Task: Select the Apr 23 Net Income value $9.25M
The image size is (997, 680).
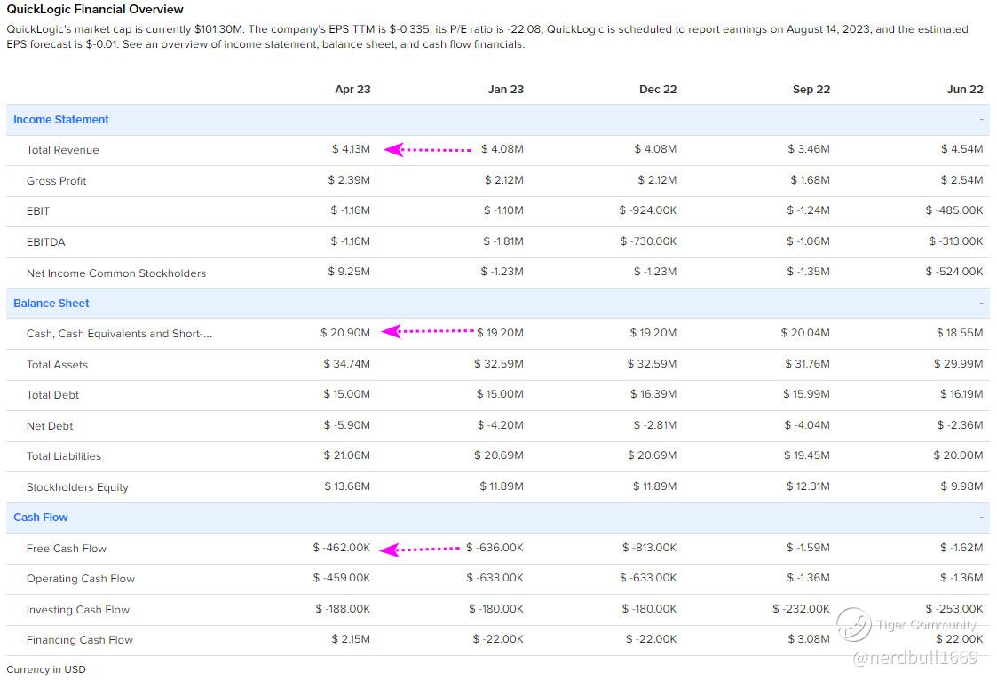Action: 349,273
